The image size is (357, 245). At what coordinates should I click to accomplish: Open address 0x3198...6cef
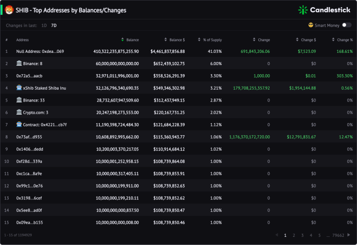pos(29,198)
